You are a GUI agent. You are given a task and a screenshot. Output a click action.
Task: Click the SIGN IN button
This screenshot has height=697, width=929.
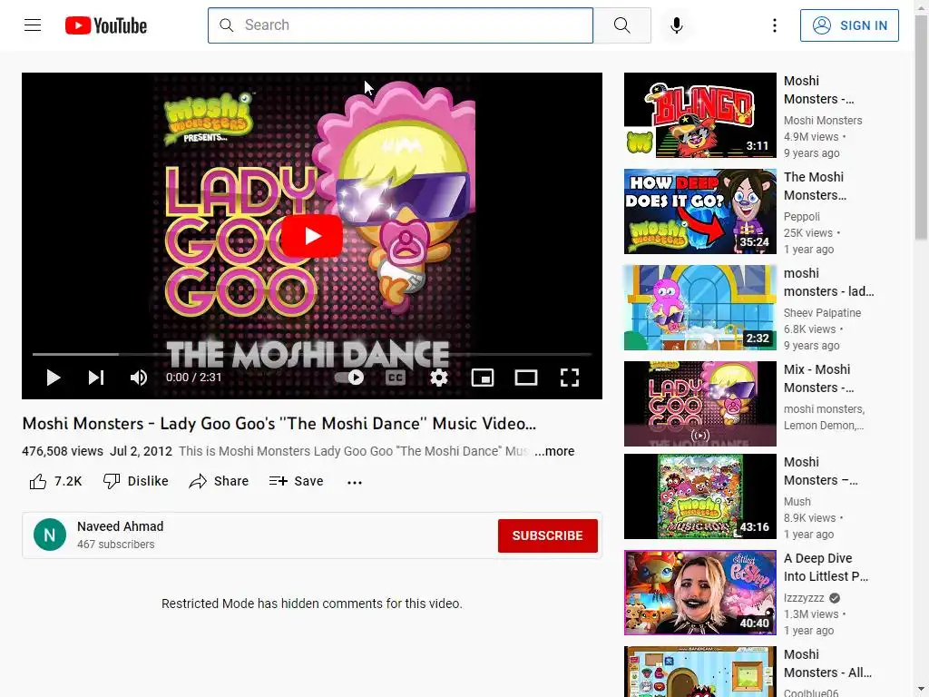click(849, 25)
